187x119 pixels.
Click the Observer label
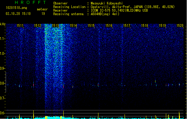click(x=60, y=3)
